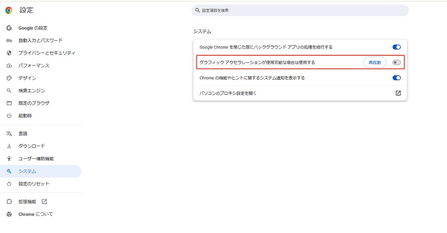Viewport: 447px width, 233px height.
Task: Click the 設定 page title
Action: (x=26, y=10)
